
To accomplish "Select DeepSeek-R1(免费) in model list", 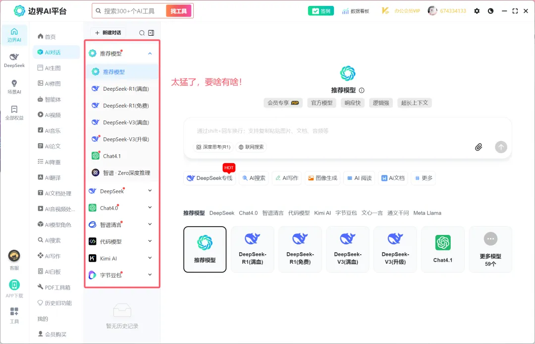I will click(122, 106).
